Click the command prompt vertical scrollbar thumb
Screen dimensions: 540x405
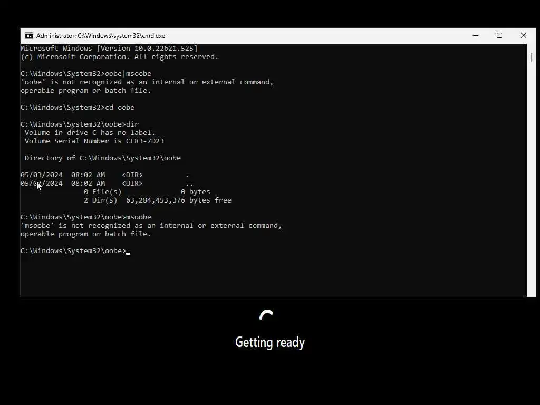532,57
